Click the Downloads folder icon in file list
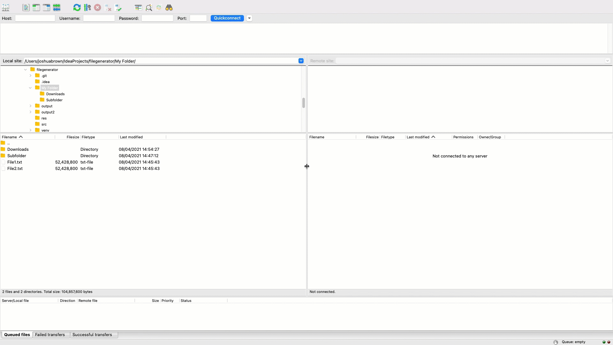613x345 pixels. tap(3, 149)
